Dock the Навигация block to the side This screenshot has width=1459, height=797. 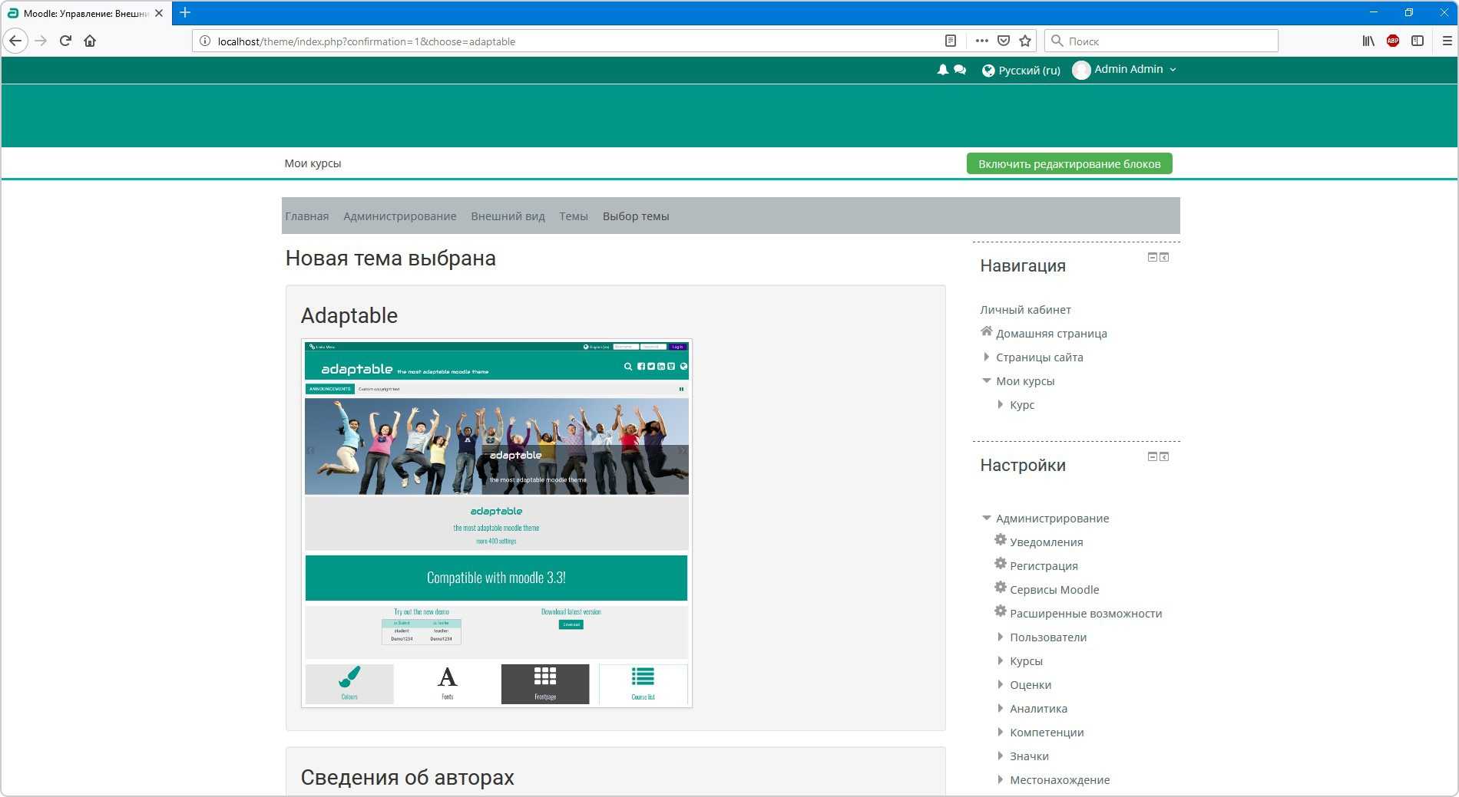(1164, 257)
